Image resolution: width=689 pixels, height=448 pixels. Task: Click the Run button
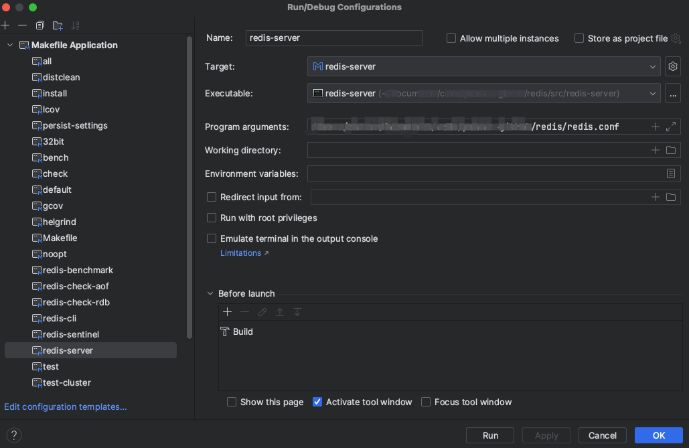490,435
